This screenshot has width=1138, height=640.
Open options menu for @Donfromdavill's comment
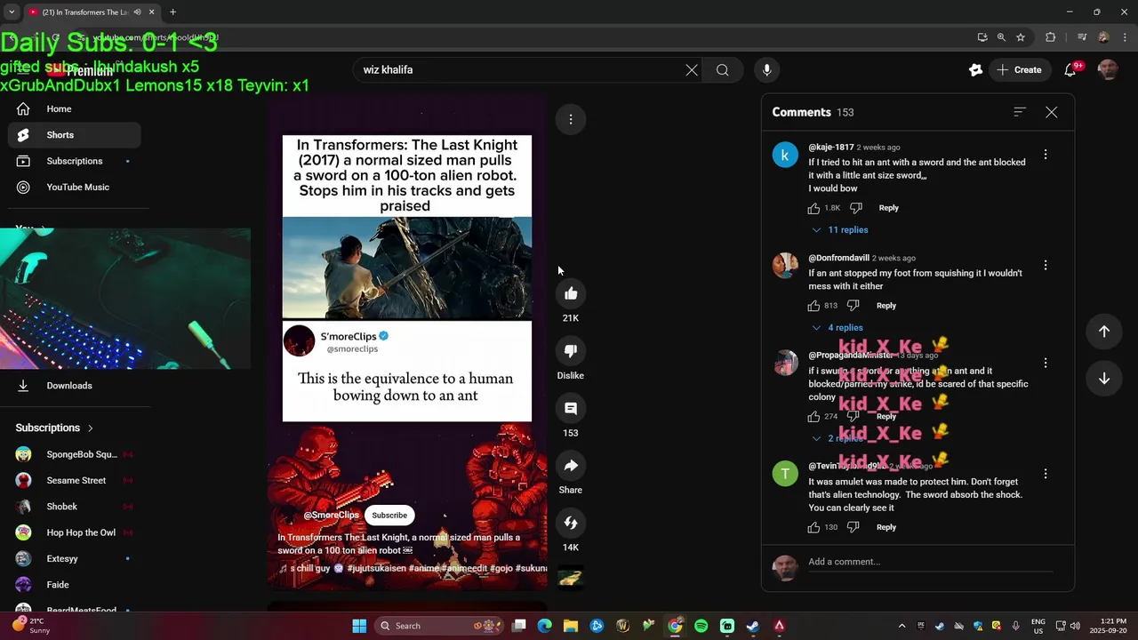point(1046,265)
